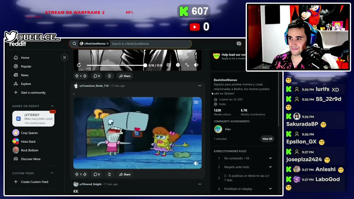Open comments under the 0:18 video
The width and height of the screenshot is (354, 199).
[96, 76]
